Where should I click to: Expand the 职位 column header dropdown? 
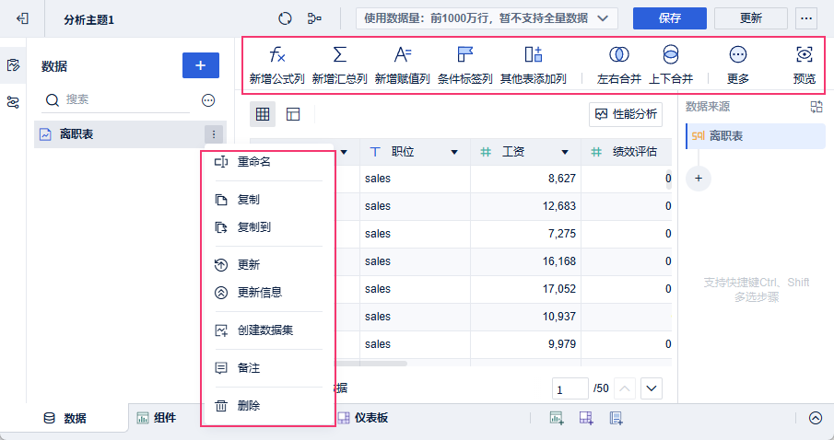pyautogui.click(x=454, y=152)
